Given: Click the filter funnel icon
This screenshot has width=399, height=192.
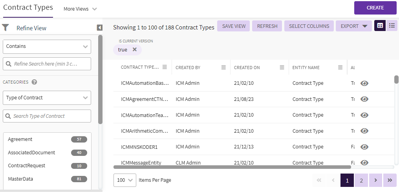Looking at the screenshot, I should (5, 27).
